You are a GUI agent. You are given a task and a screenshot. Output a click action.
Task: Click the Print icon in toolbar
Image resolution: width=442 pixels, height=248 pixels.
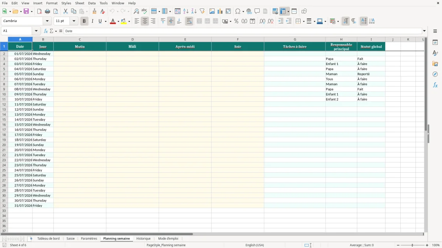click(47, 11)
